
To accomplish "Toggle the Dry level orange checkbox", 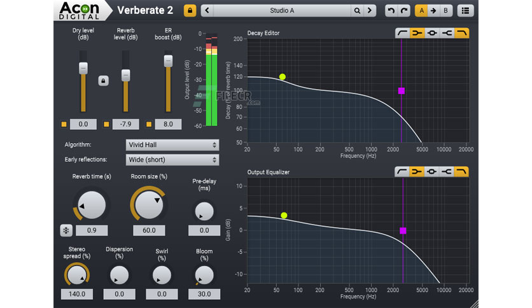I will coord(64,124).
